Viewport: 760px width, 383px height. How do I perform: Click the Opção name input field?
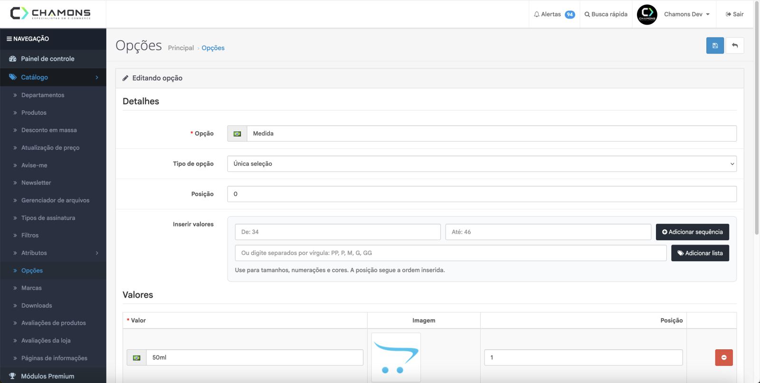point(492,134)
